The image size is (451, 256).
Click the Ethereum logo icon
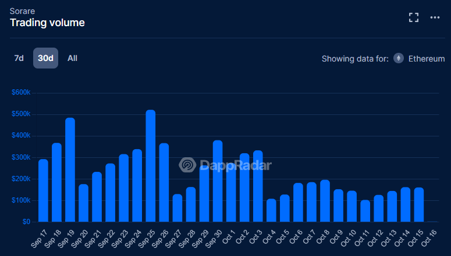pyautogui.click(x=399, y=59)
